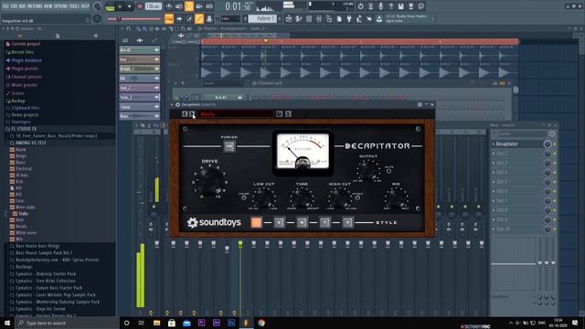Select style T button on Decapitator

pos(324,222)
